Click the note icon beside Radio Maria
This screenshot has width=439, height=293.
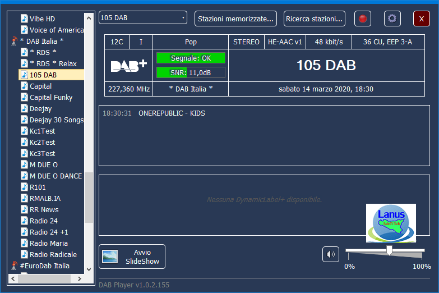(x=24, y=243)
